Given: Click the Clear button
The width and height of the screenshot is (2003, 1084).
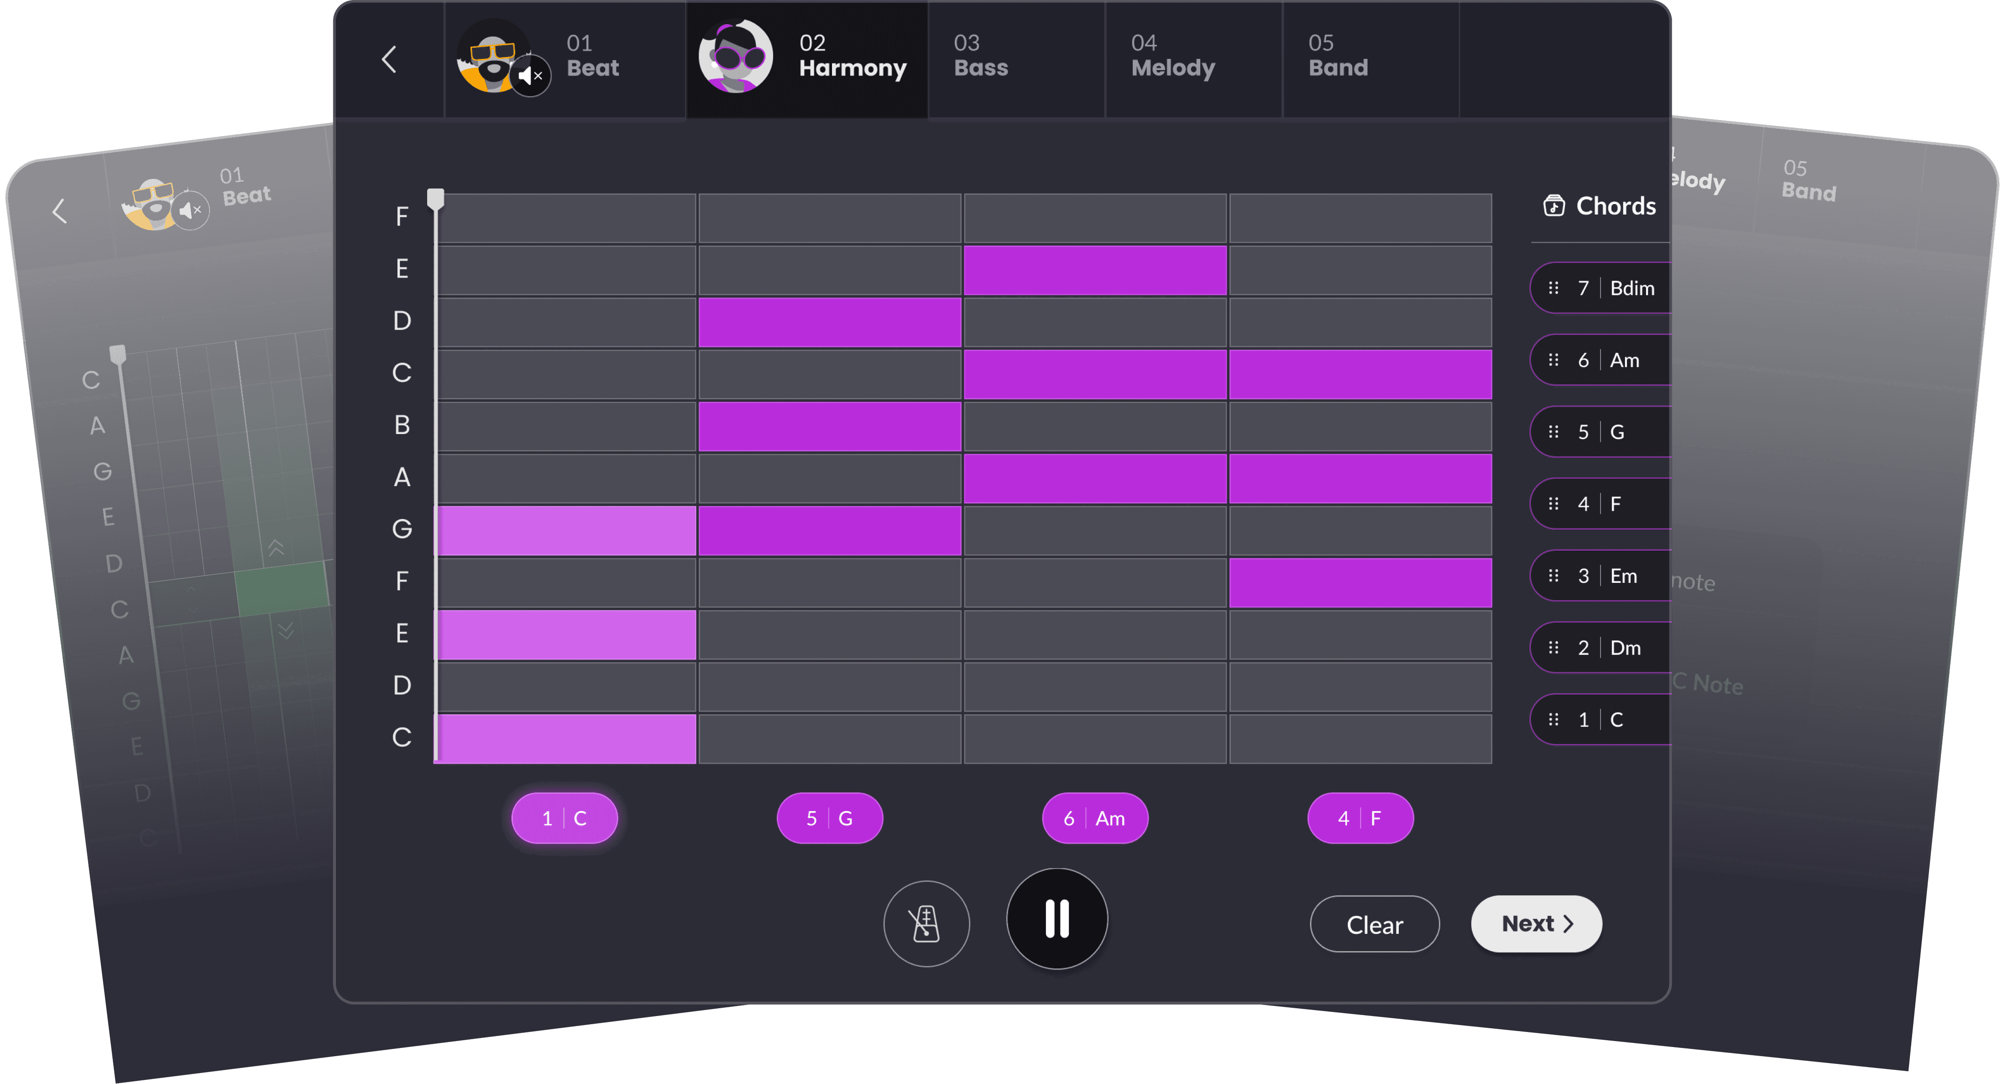Looking at the screenshot, I should (1374, 924).
